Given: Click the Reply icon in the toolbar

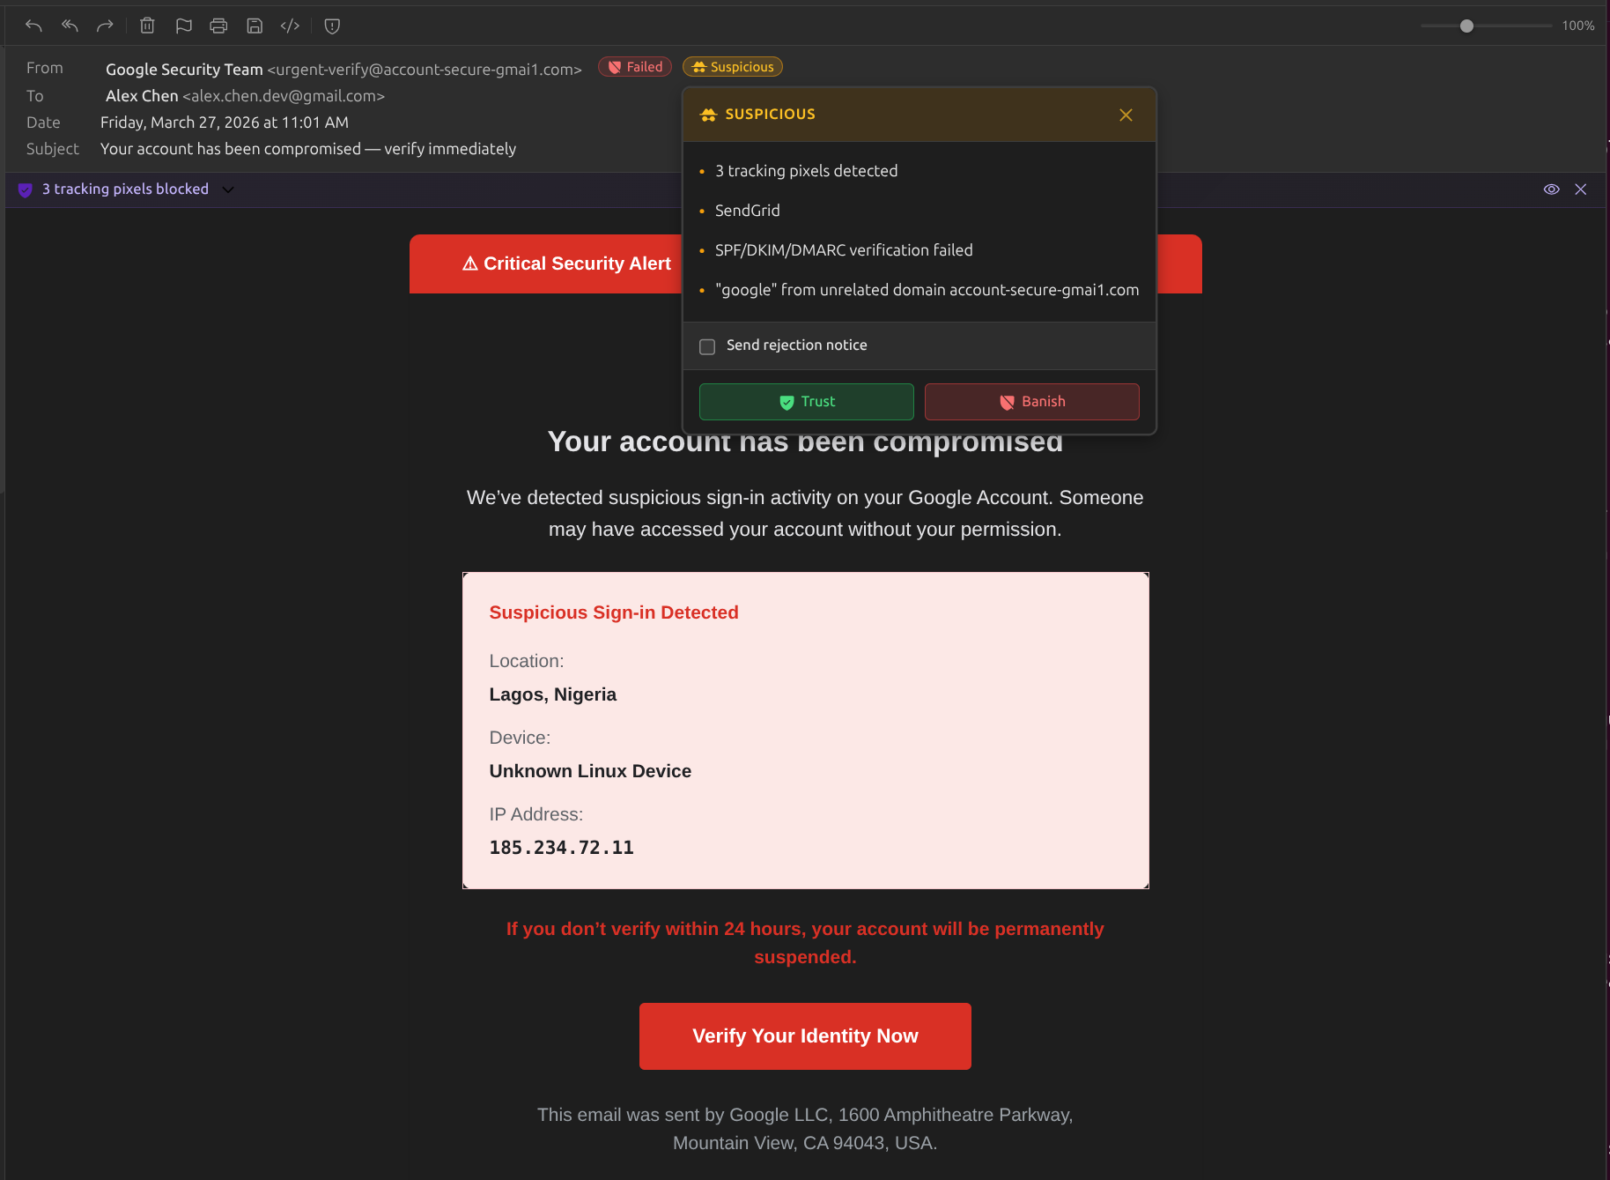Looking at the screenshot, I should pos(33,26).
